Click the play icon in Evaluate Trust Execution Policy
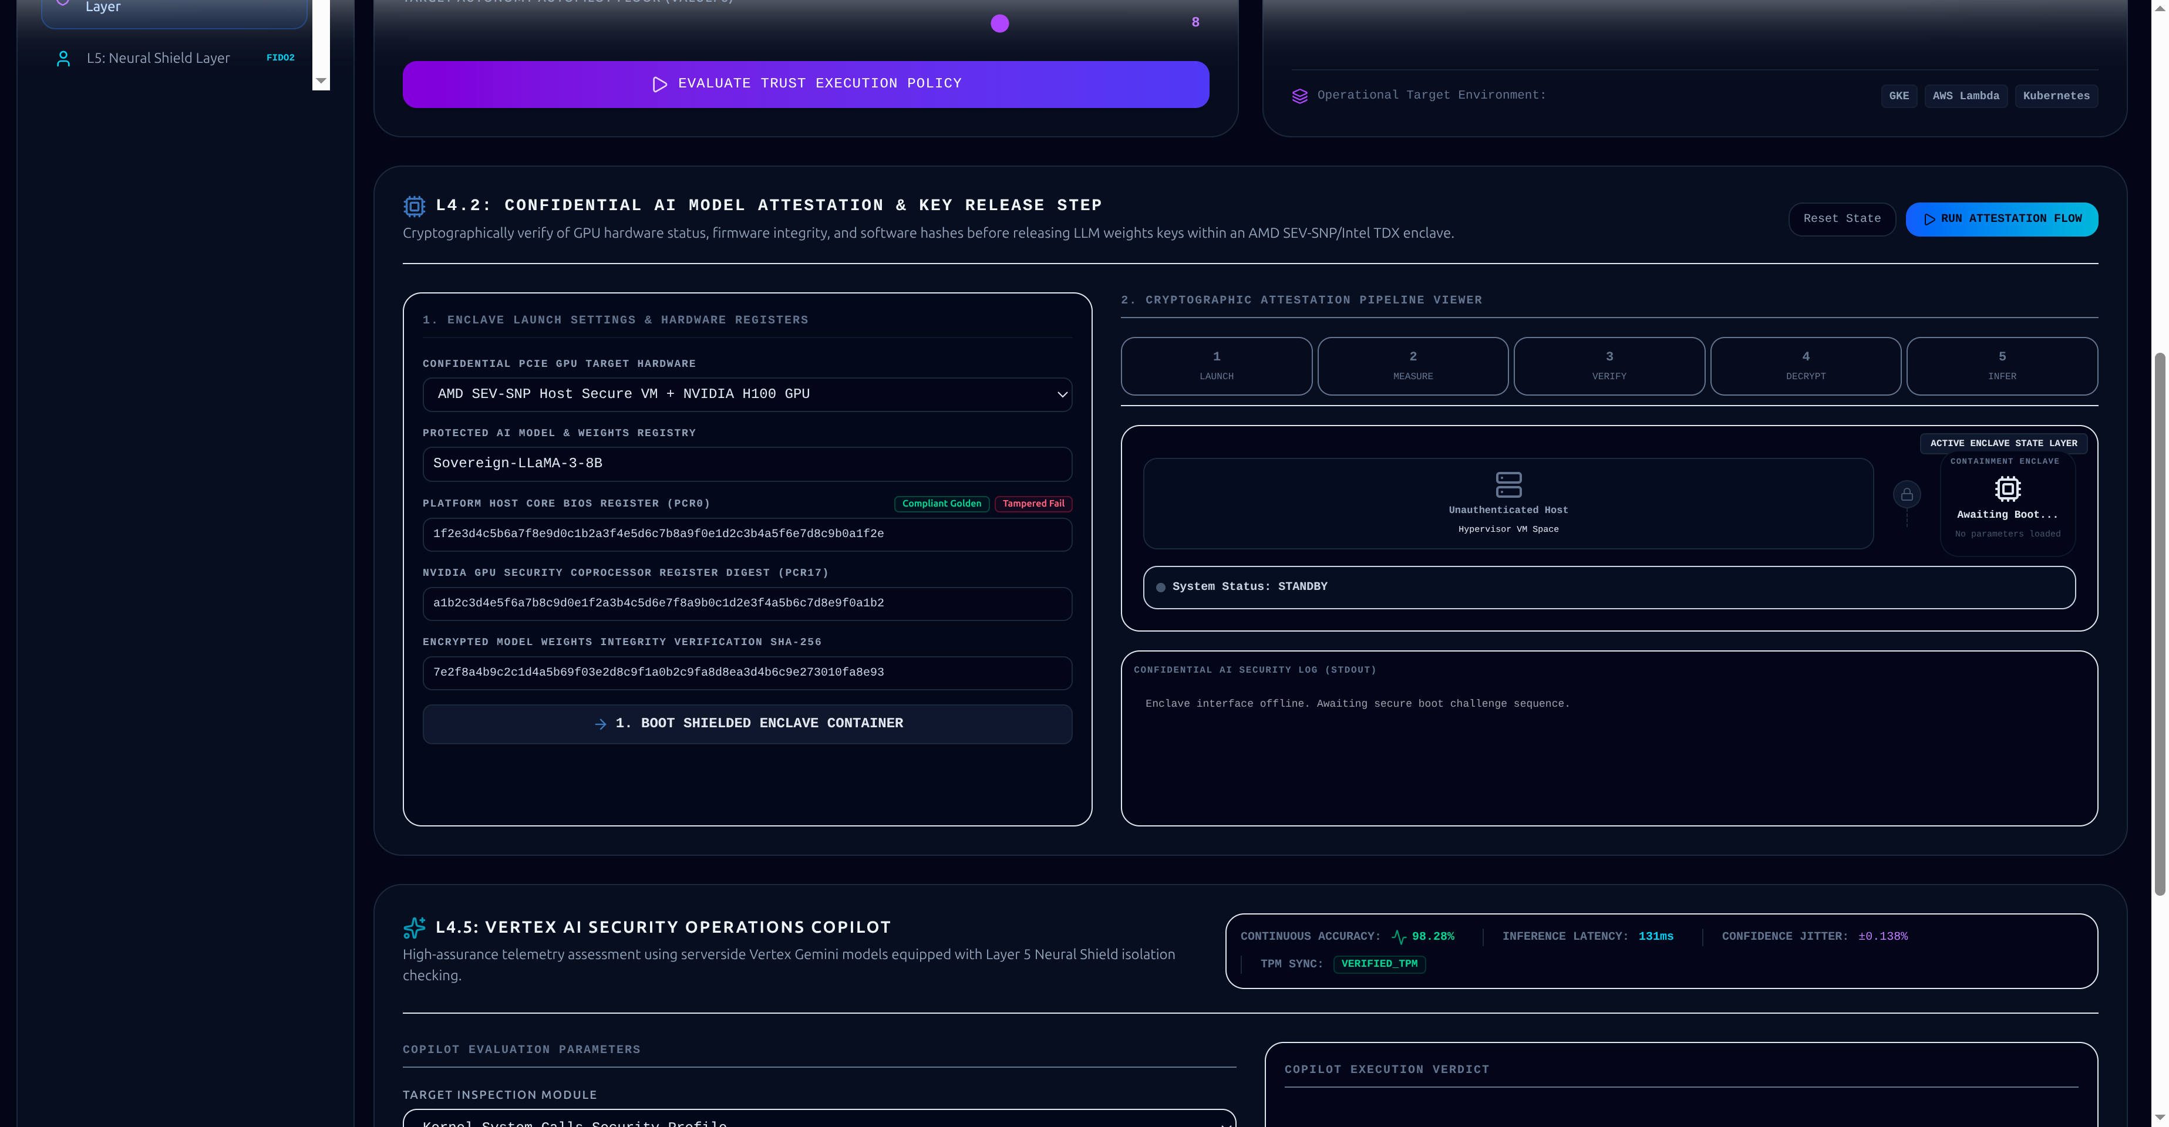The image size is (2169, 1127). (x=660, y=84)
